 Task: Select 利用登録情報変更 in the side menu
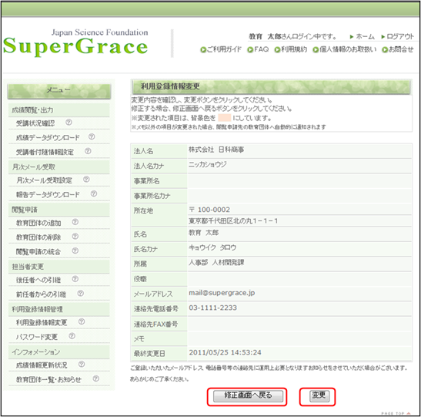(x=42, y=322)
